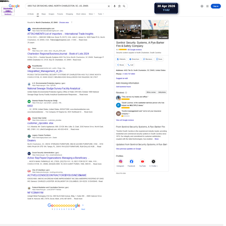Click the Call button
Image resolution: width=226 pixels, height=226 pixels.
click(x=130, y=65)
